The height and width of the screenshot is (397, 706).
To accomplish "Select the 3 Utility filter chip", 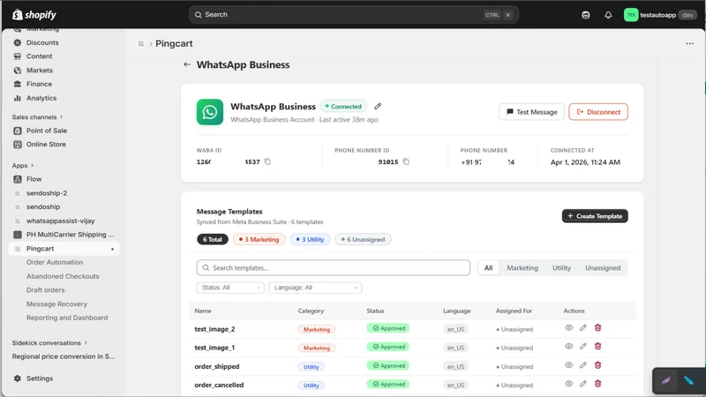I will pyautogui.click(x=310, y=239).
